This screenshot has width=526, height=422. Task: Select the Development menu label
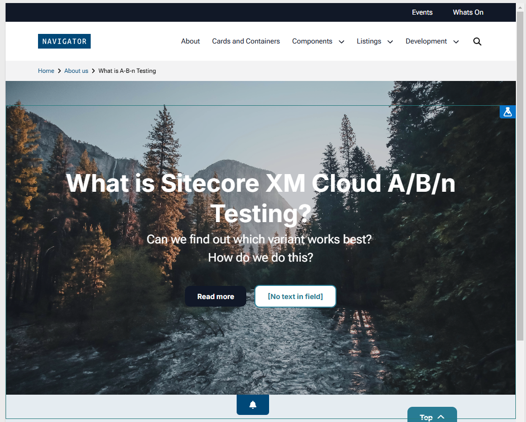(426, 41)
